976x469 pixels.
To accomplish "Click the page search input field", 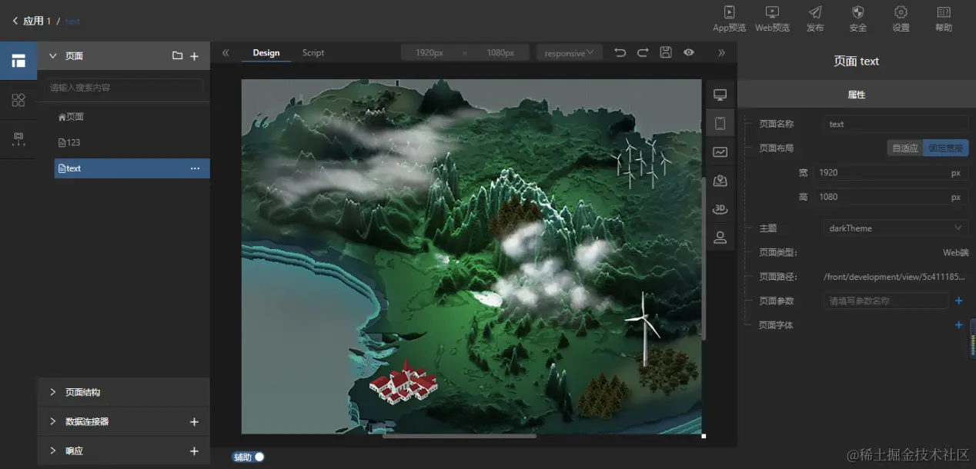I will 123,88.
